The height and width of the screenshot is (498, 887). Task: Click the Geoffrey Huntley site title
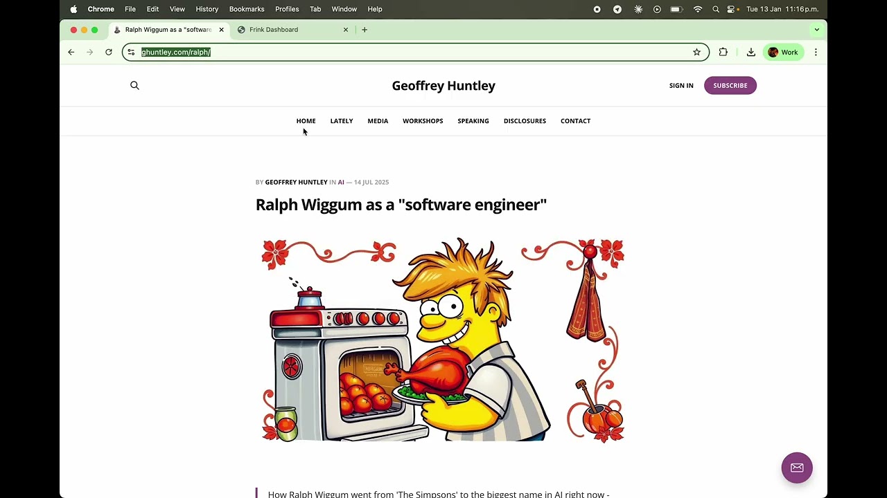tap(443, 86)
